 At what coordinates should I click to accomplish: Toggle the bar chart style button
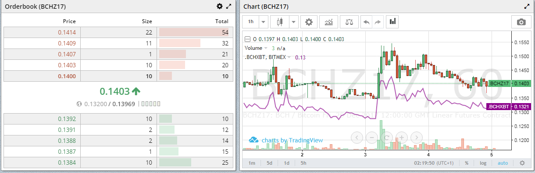point(392,21)
